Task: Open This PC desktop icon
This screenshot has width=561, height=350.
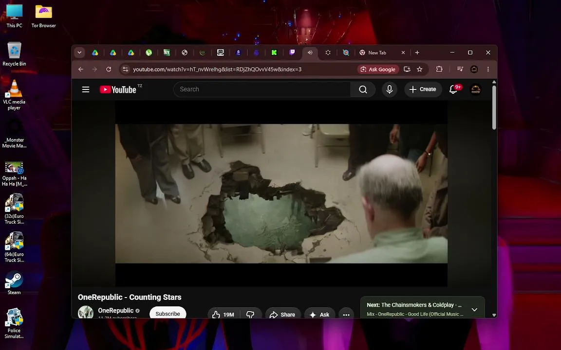Action: point(14,16)
